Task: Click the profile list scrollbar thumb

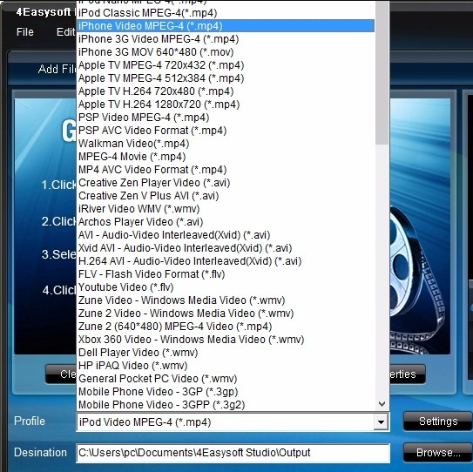Action: (382, 72)
